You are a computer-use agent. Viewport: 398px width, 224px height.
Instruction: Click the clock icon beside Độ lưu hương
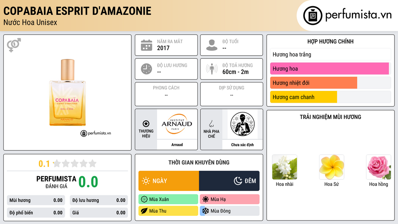coord(147,69)
